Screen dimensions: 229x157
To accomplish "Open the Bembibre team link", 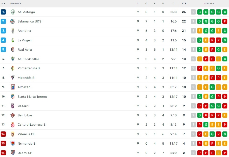I will click(x=25, y=115).
